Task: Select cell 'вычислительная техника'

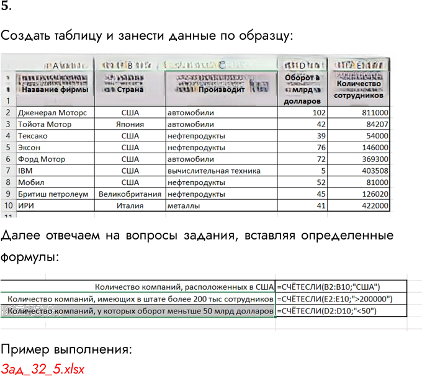Action: pos(222,171)
